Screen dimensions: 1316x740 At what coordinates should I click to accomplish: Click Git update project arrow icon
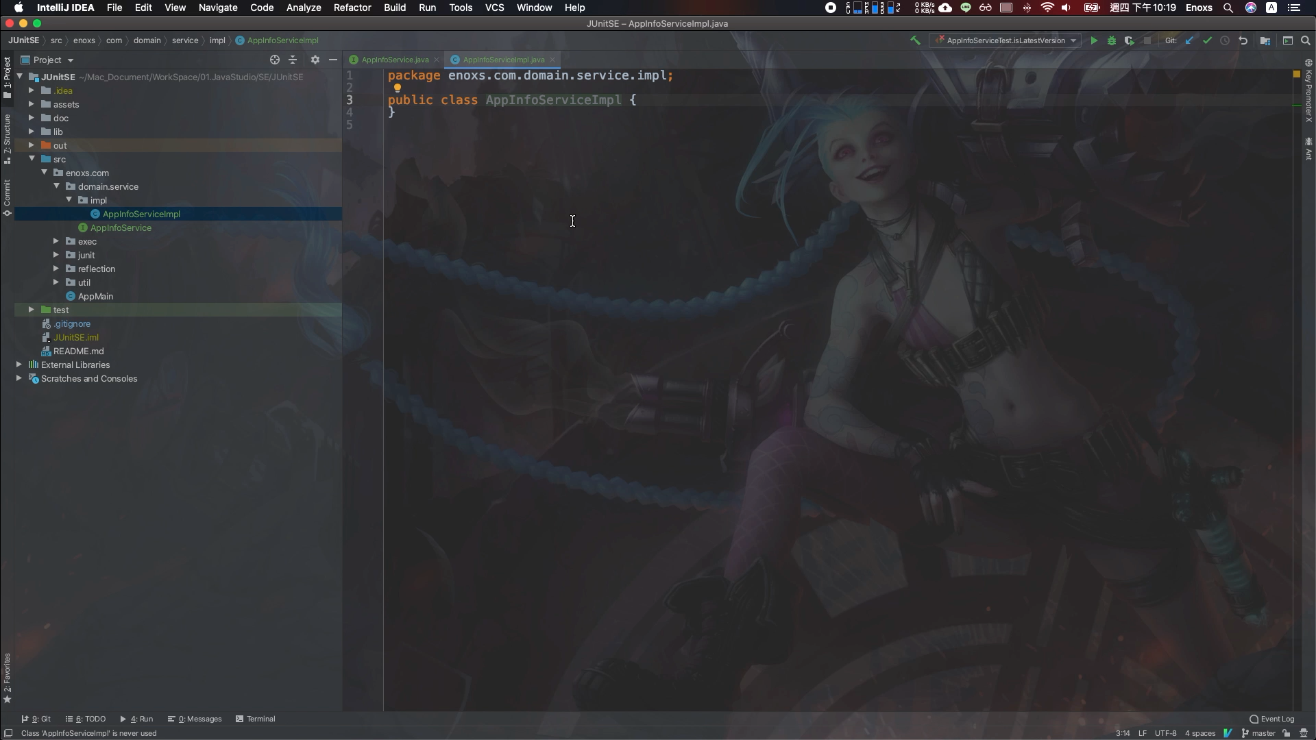click(1190, 40)
